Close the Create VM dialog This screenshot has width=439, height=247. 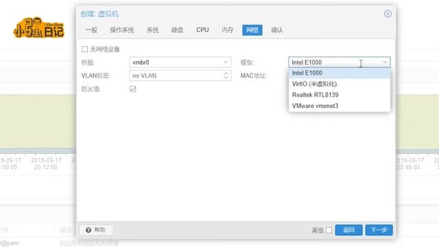[388, 14]
